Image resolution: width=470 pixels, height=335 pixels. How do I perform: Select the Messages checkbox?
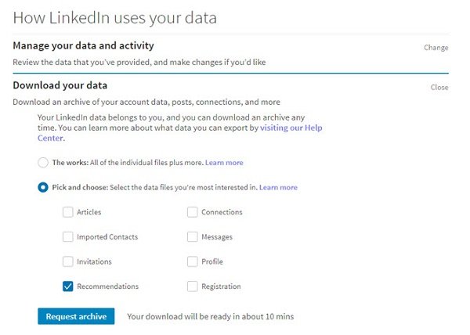[193, 237]
